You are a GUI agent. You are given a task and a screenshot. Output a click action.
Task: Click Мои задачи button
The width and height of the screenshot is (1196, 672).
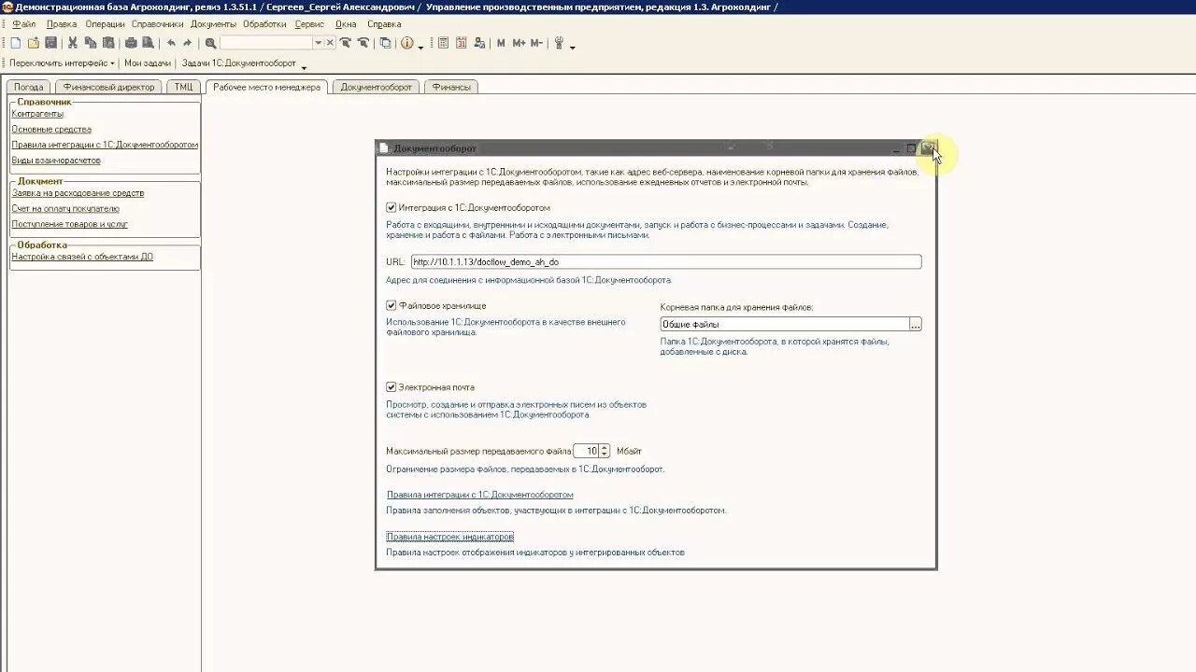coord(148,63)
